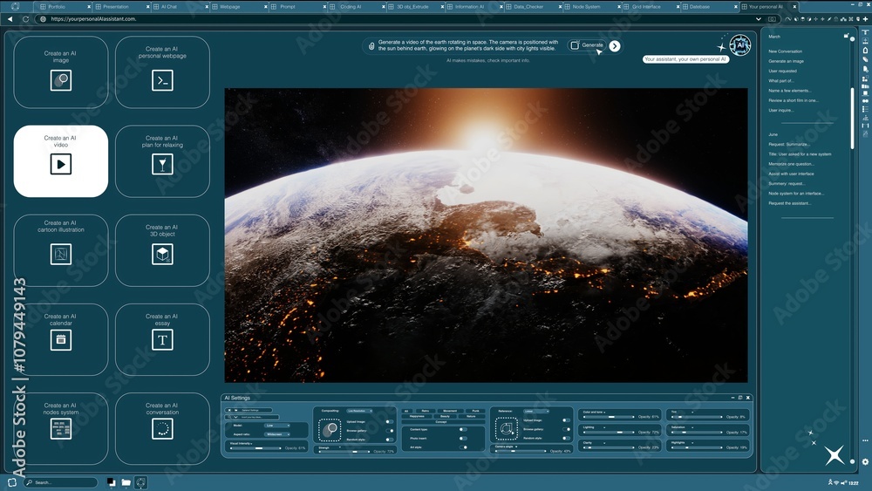This screenshot has height=491, width=872.
Task: Open the Create an AI conversation card
Action: 162,428
